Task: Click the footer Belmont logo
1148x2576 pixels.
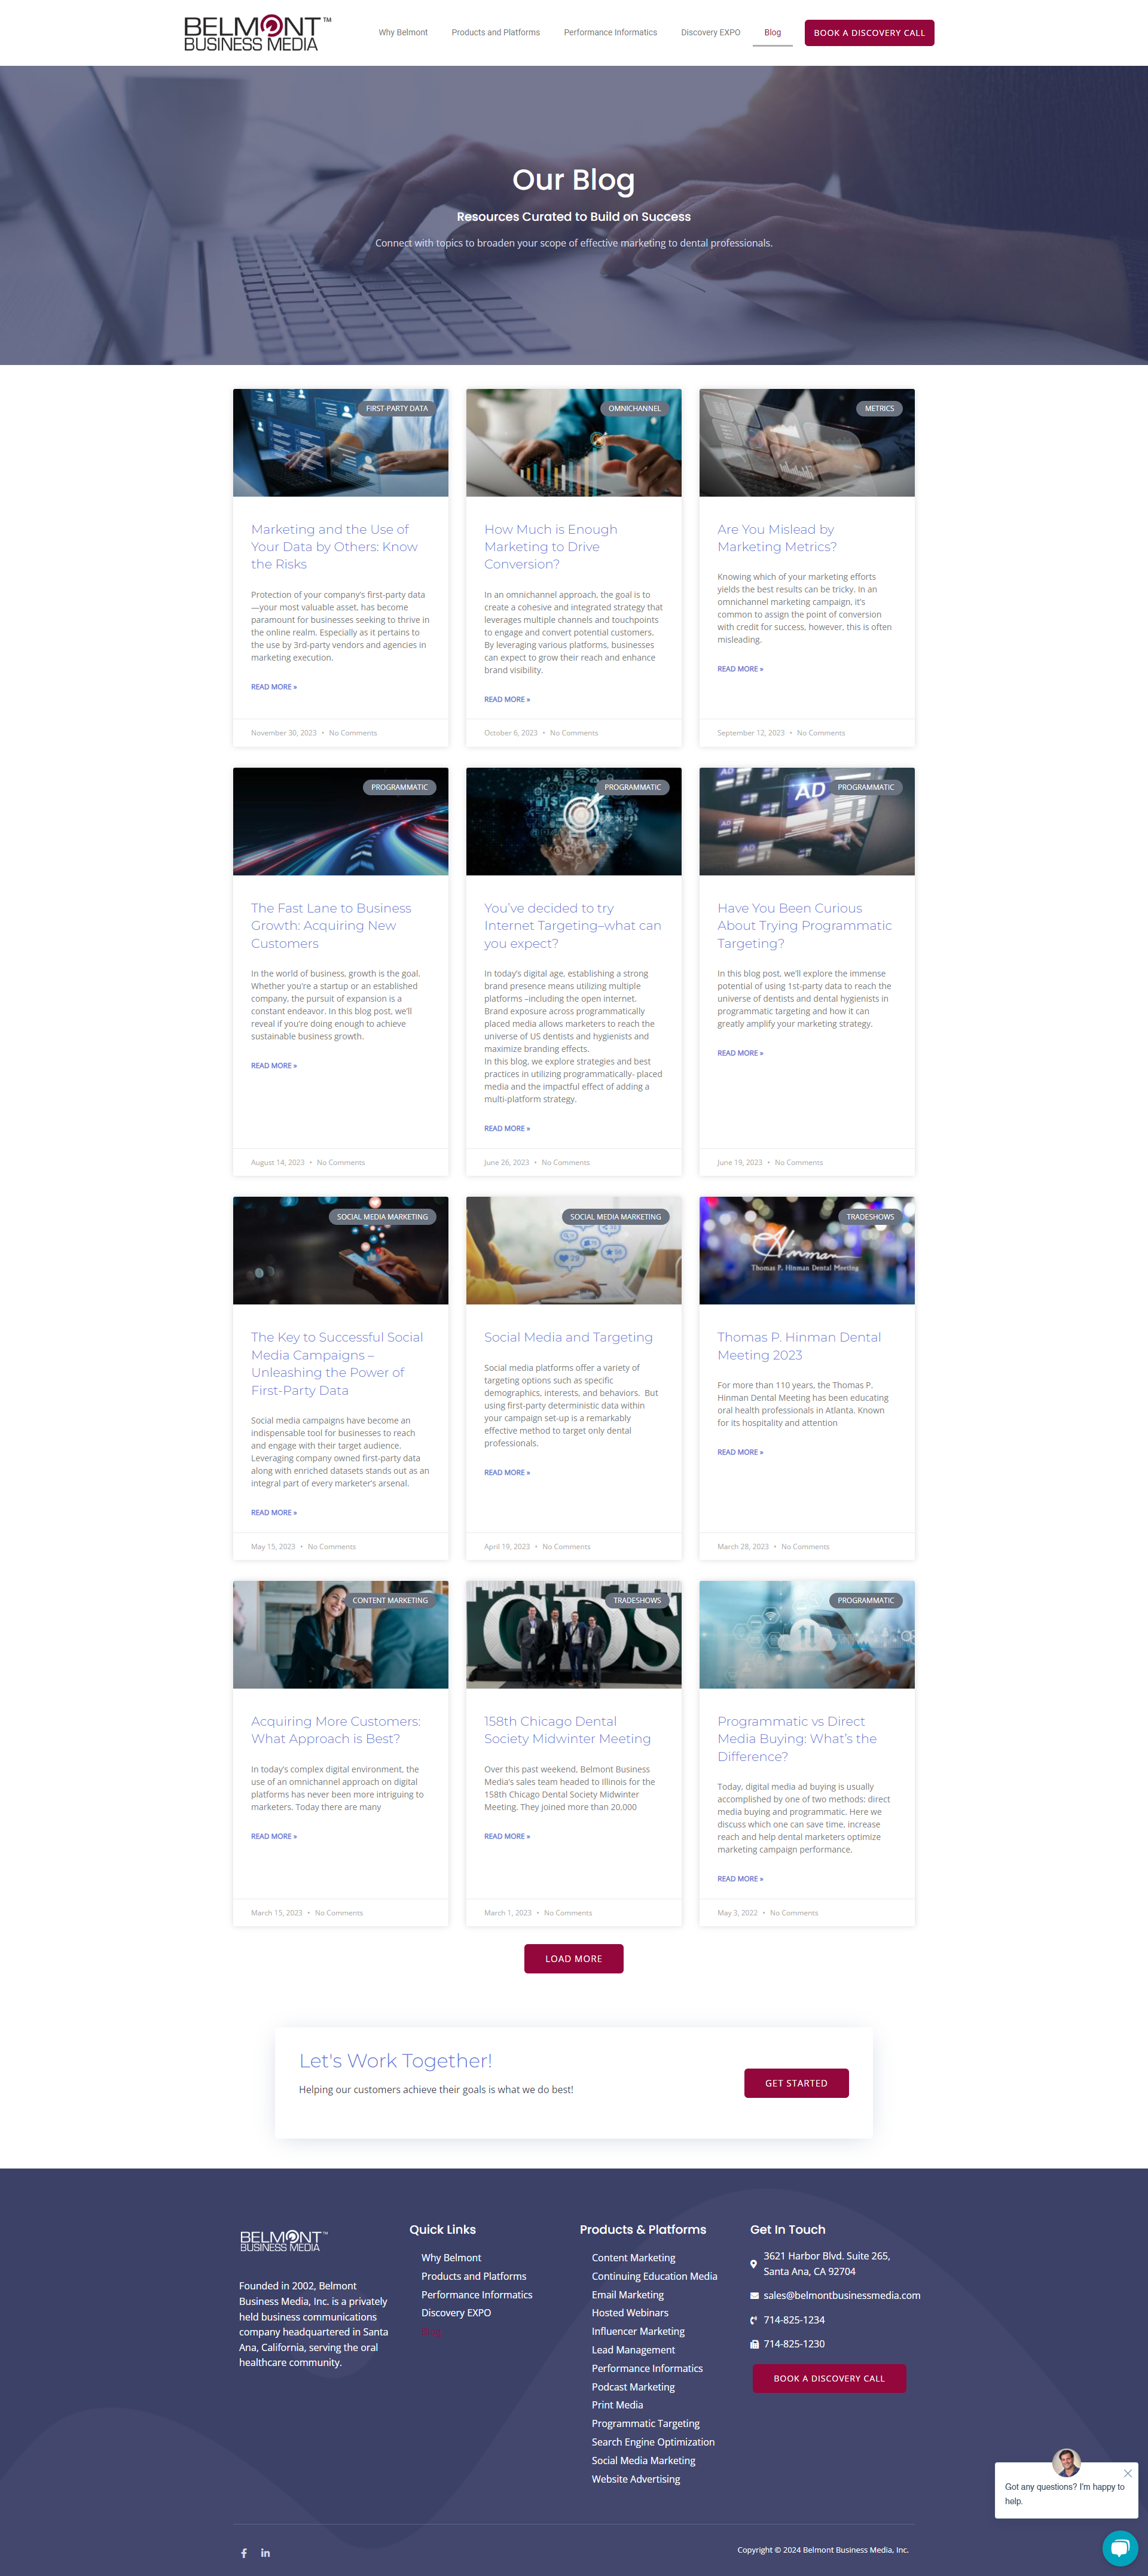Action: click(283, 2241)
